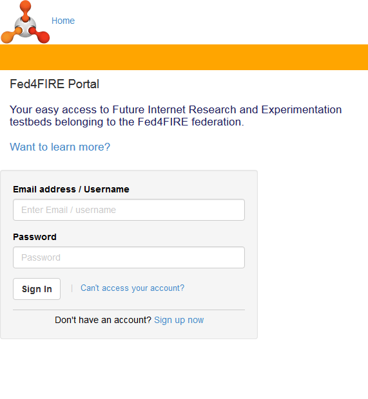The width and height of the screenshot is (368, 399).
Task: Click the Password label above the field
Action: pos(35,237)
